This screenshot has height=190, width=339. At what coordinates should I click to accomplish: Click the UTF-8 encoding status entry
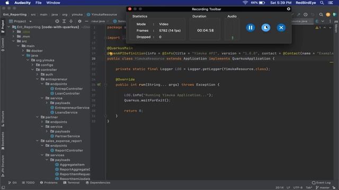point(298,188)
